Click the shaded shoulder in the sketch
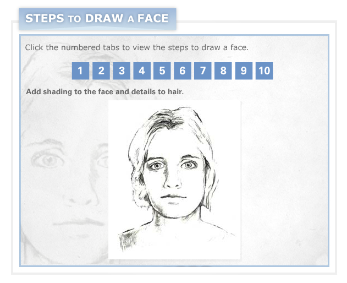This screenshot has width=347, height=283. [128, 241]
